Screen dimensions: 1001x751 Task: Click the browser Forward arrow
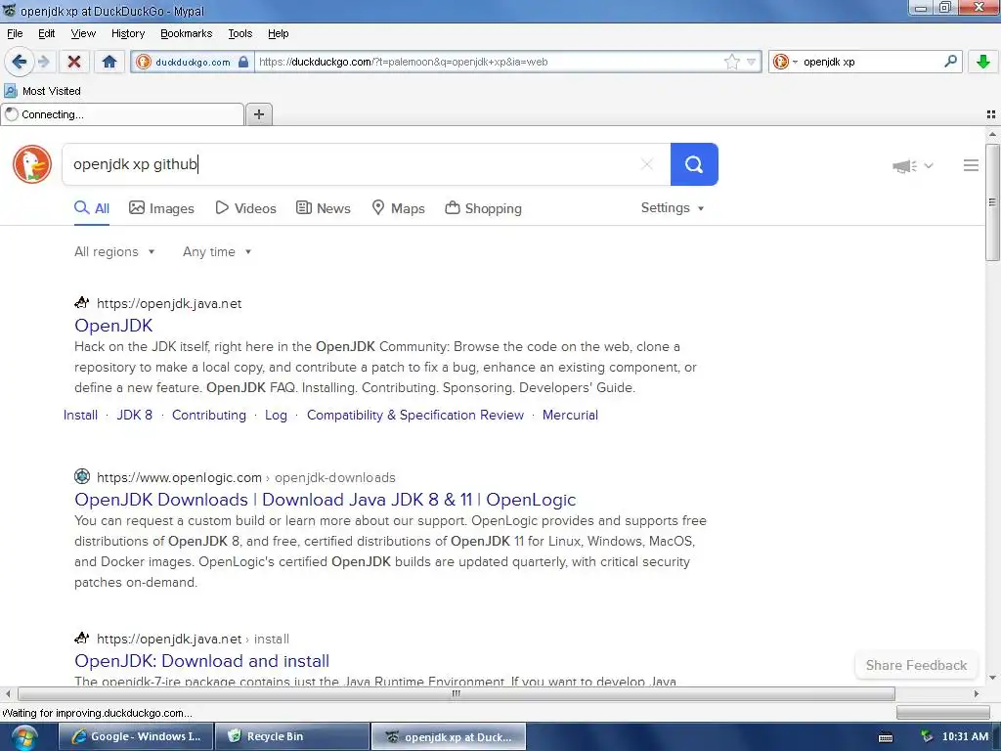point(43,62)
